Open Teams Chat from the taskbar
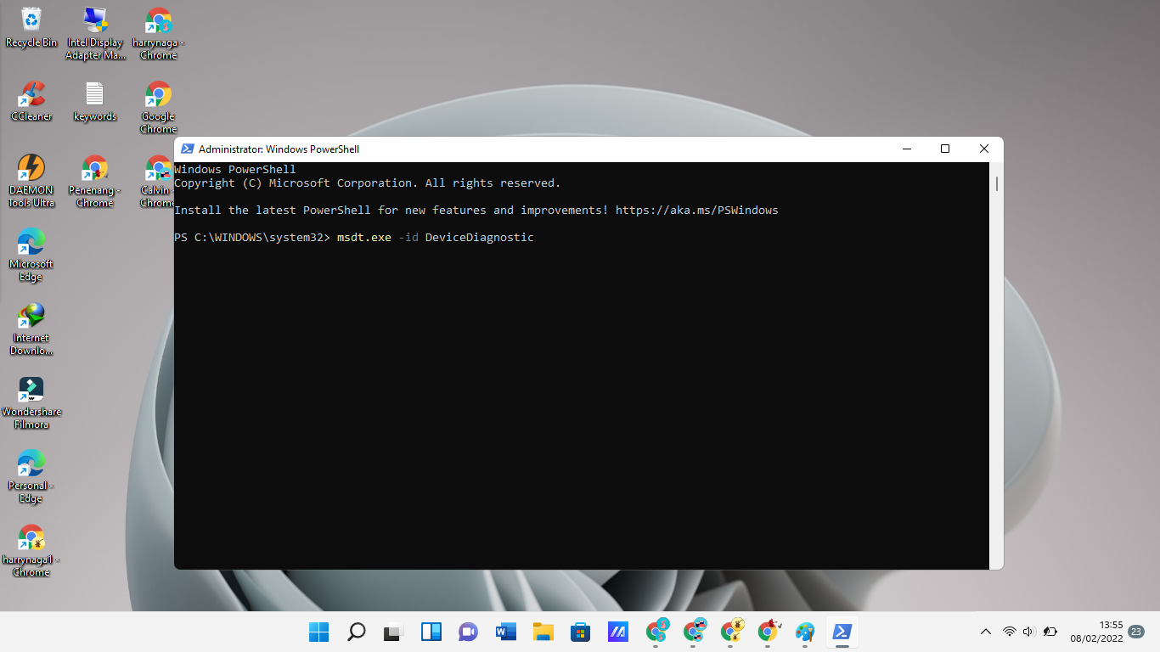The image size is (1160, 652). [468, 632]
